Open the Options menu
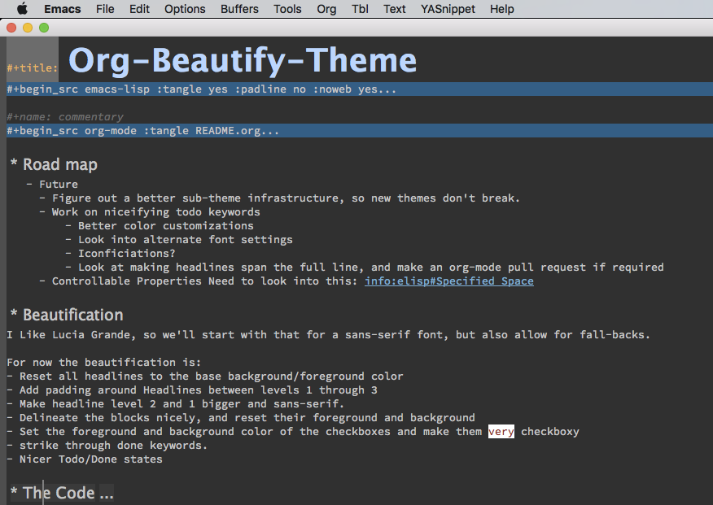 pos(185,9)
